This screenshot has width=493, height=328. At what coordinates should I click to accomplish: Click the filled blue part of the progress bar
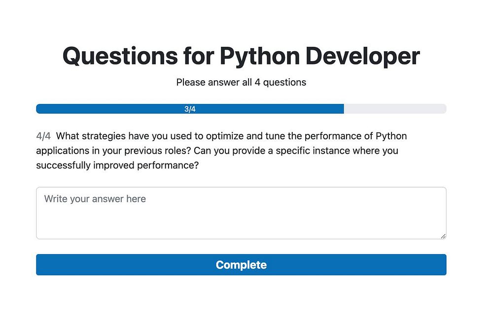(x=123, y=109)
